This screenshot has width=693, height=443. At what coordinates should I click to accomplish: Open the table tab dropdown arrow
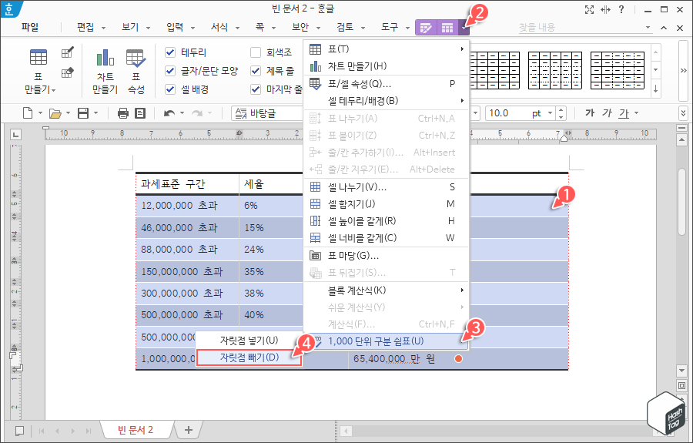(x=464, y=28)
